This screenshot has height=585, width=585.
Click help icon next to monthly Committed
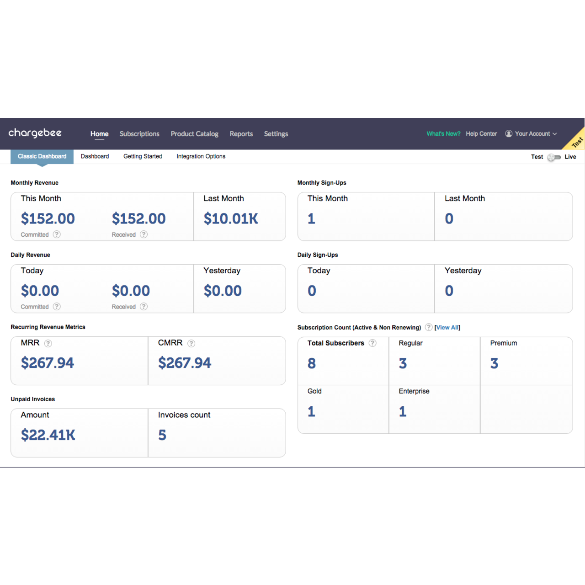pos(57,234)
